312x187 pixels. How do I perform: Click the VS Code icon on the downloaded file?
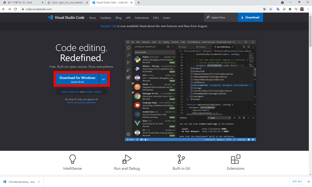(x=4, y=182)
